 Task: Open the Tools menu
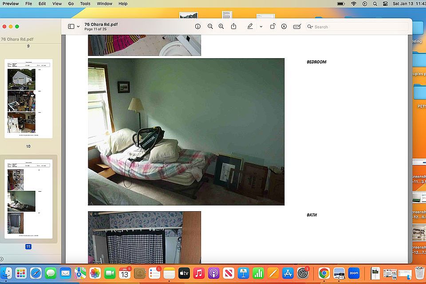pyautogui.click(x=85, y=4)
